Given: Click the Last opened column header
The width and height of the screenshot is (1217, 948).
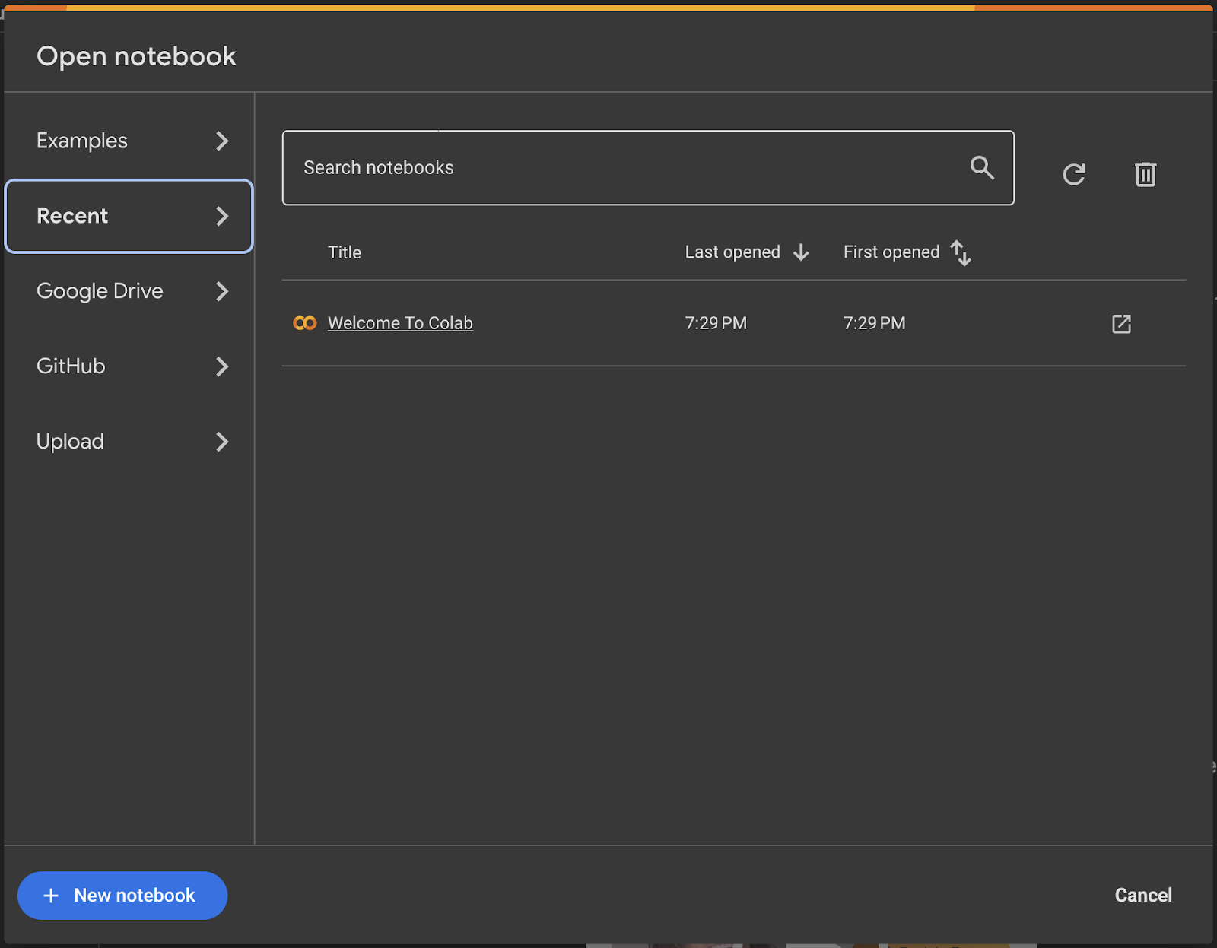Looking at the screenshot, I should point(732,252).
